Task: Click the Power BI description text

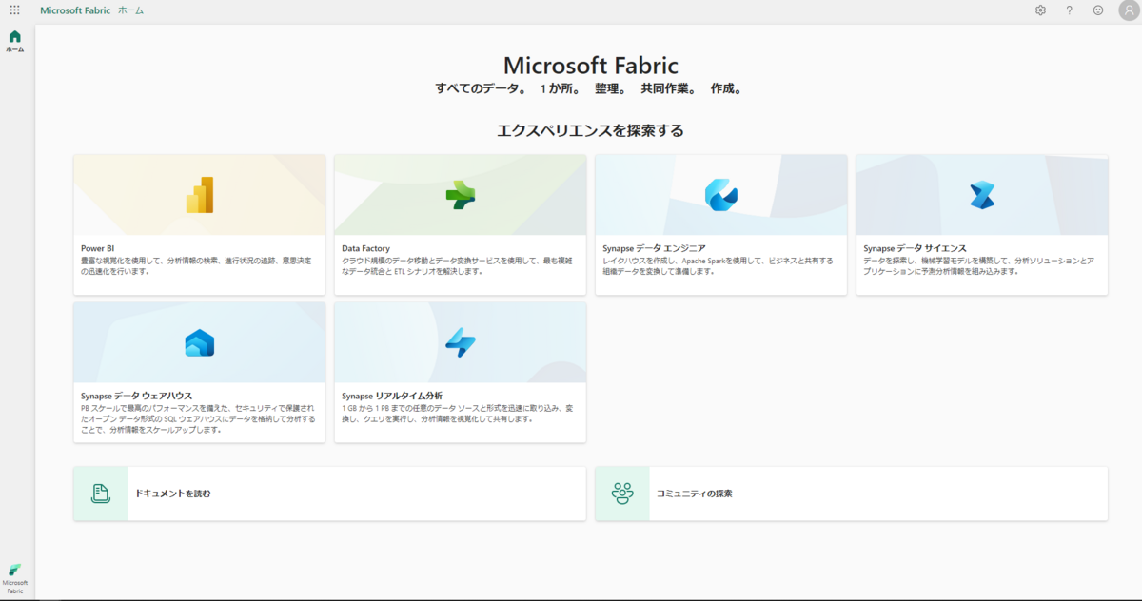Action: (x=196, y=265)
